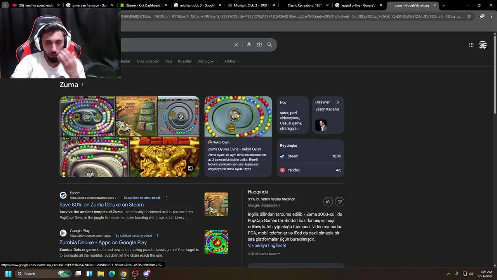Image resolution: width=497 pixels, height=280 pixels.
Task: Open the three-dot options beside the Zuma heading
Action: pos(82,85)
